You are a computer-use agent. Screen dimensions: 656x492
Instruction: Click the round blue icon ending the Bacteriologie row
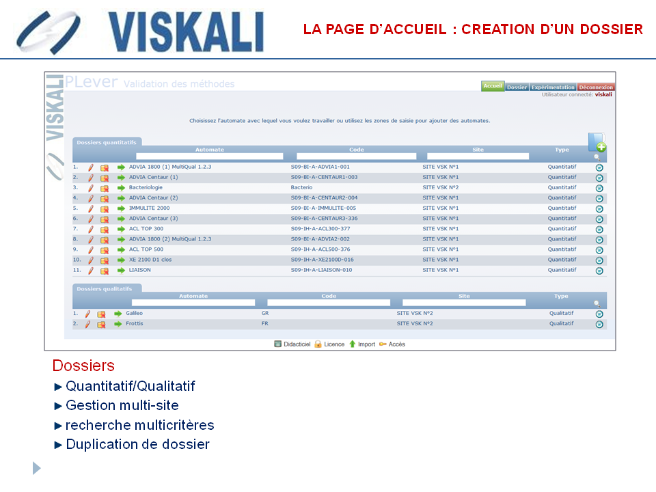(x=599, y=188)
